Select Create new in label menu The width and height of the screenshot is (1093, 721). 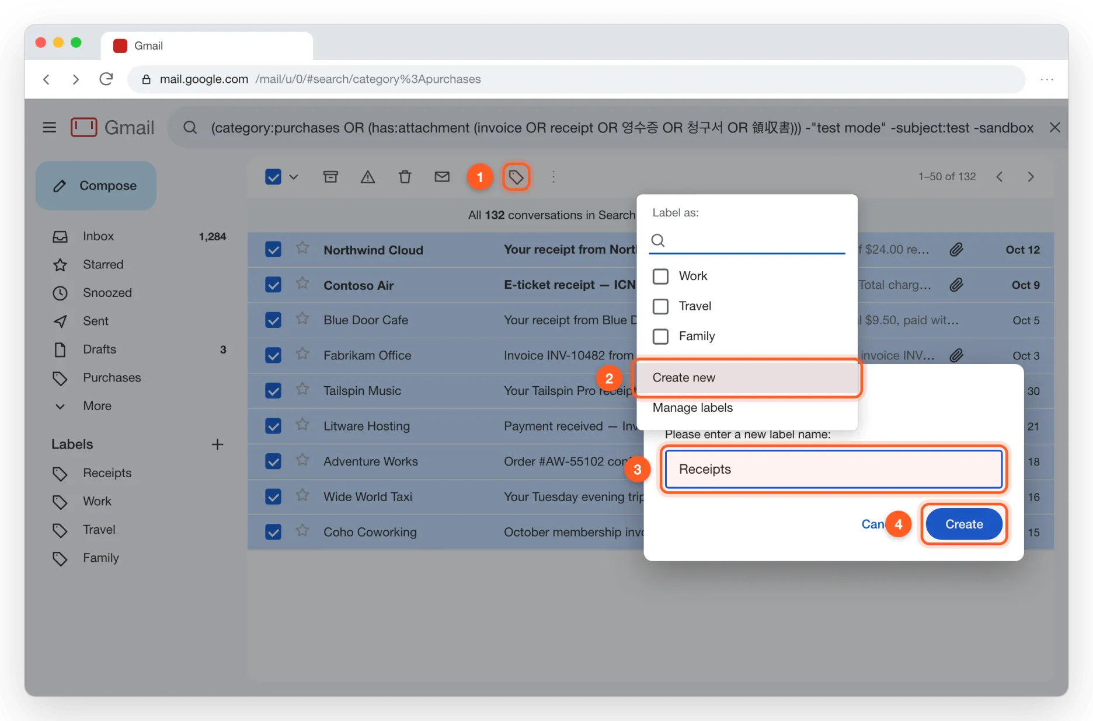click(x=747, y=378)
